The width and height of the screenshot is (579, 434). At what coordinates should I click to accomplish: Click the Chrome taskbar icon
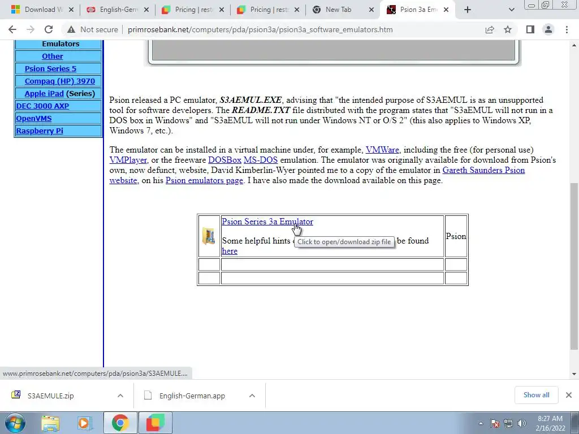click(x=120, y=423)
